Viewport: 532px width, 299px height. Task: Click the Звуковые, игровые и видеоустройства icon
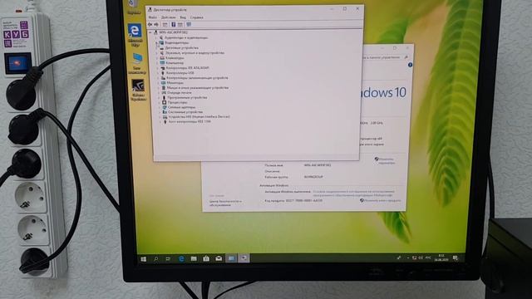162,53
